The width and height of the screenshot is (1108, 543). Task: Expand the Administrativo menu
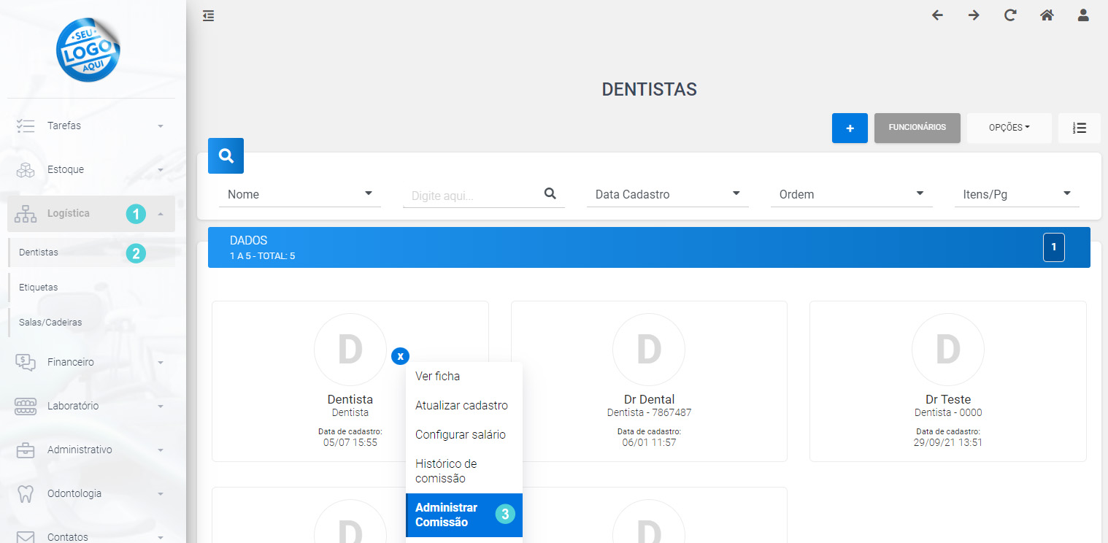(x=91, y=450)
